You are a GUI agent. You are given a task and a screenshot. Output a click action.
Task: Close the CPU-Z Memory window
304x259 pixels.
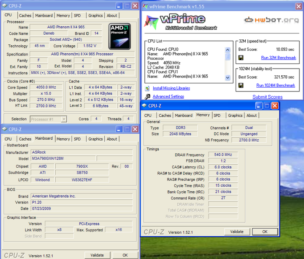coord(275,106)
